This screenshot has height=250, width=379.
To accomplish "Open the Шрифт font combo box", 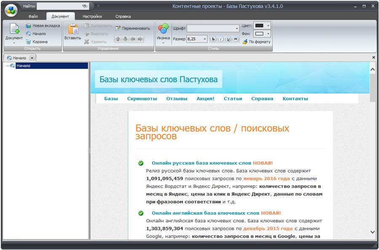I will 213,28.
